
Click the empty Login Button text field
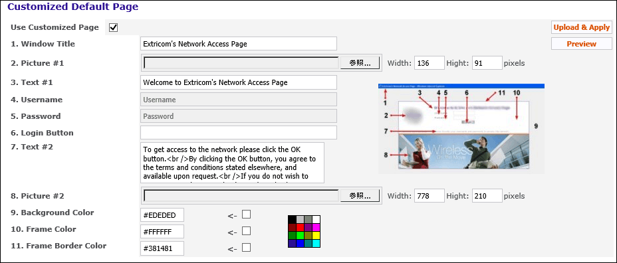(x=239, y=132)
